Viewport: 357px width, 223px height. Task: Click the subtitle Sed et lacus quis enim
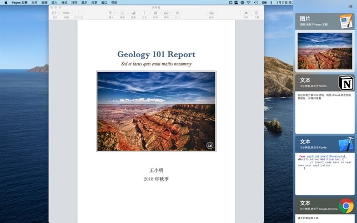[x=157, y=64]
